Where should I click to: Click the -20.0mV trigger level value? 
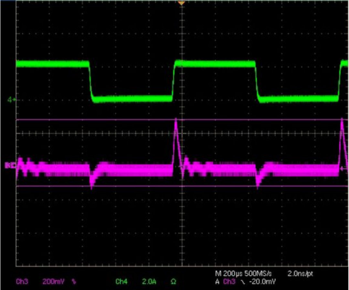261,282
